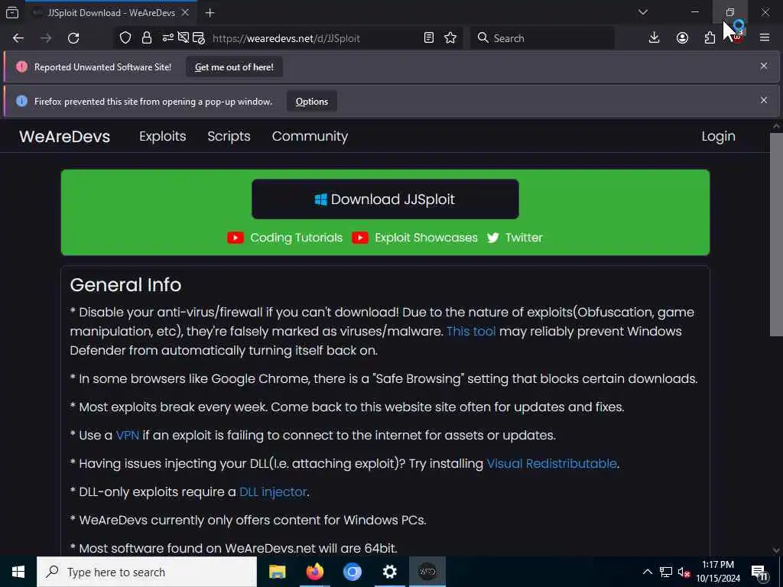The width and height of the screenshot is (783, 587).
Task: Open the DLL injector link
Action: point(273,492)
